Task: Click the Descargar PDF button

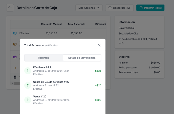Action: 119,8
